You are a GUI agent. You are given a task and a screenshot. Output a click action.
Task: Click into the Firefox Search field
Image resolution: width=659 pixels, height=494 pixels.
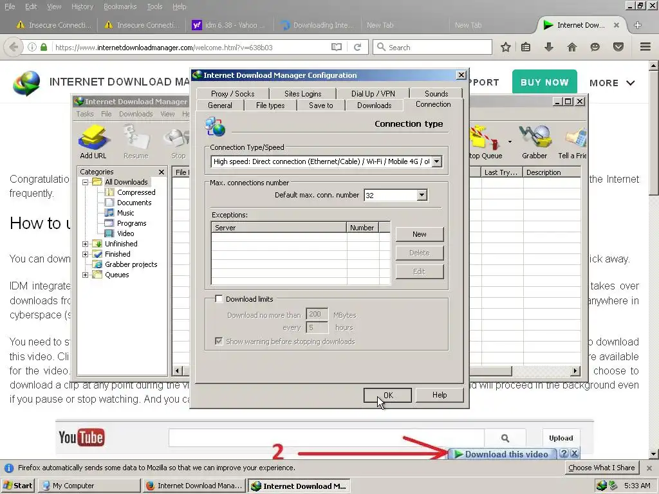point(433,47)
